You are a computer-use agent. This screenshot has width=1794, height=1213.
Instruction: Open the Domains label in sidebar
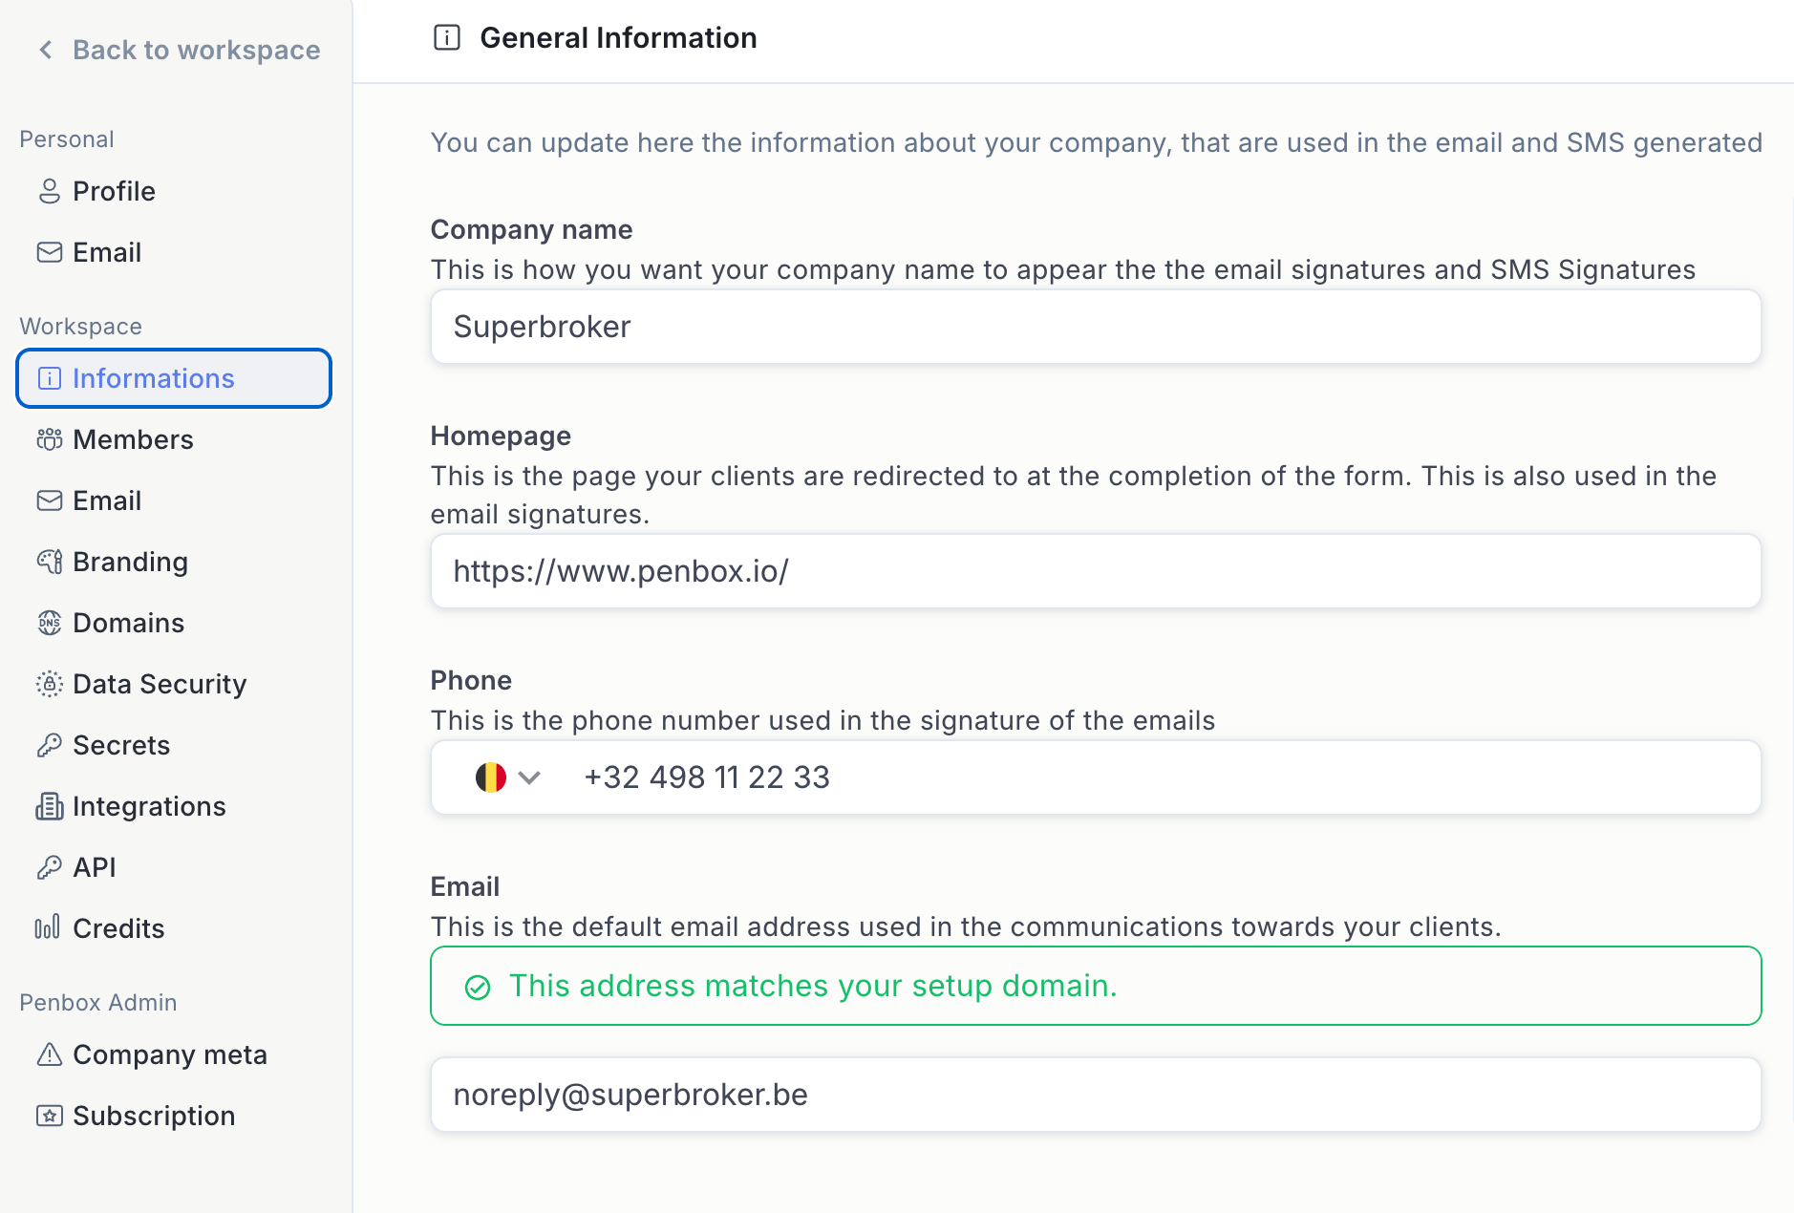pos(128,623)
